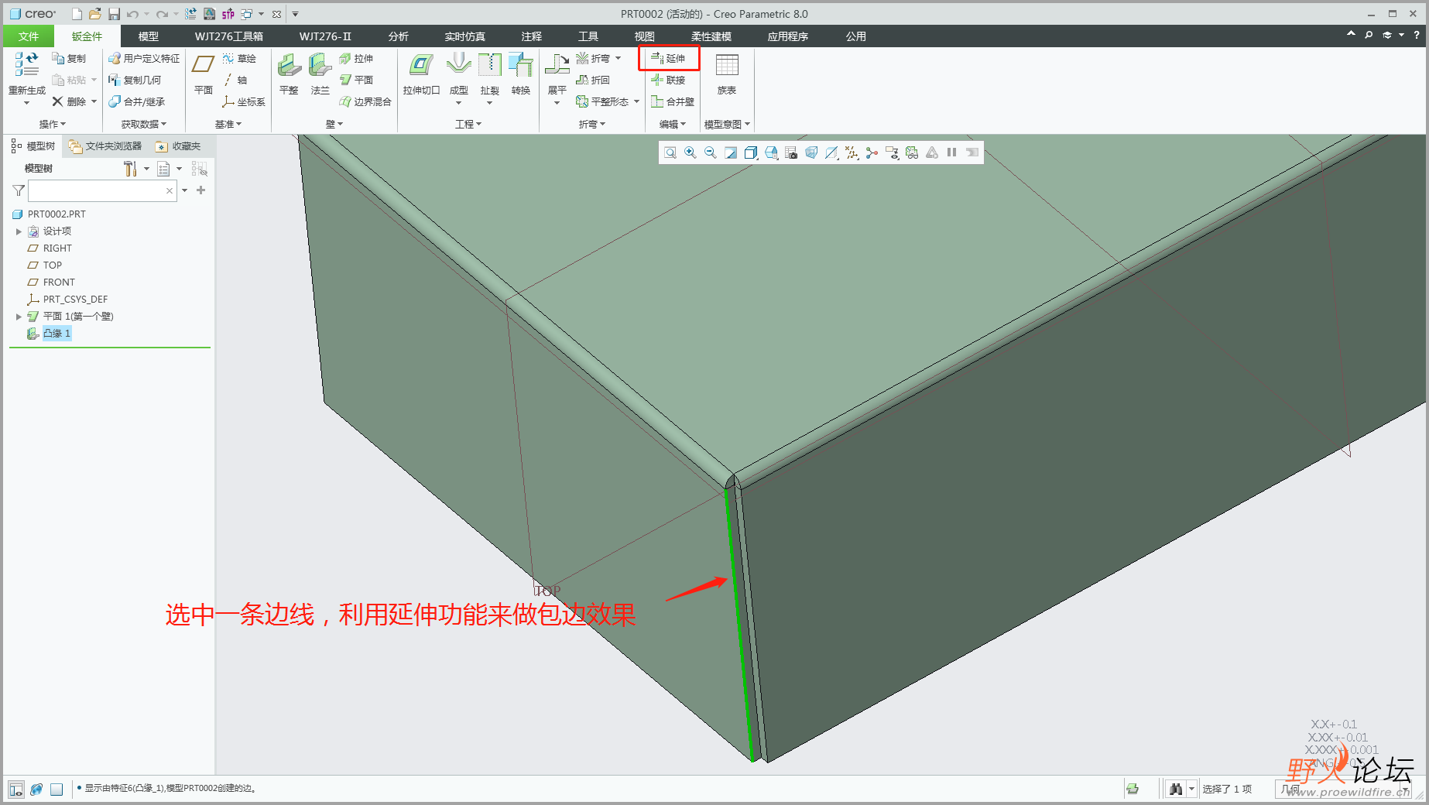This screenshot has height=805, width=1429.
Task: Click the Form (成型) tool icon
Action: click(x=459, y=65)
